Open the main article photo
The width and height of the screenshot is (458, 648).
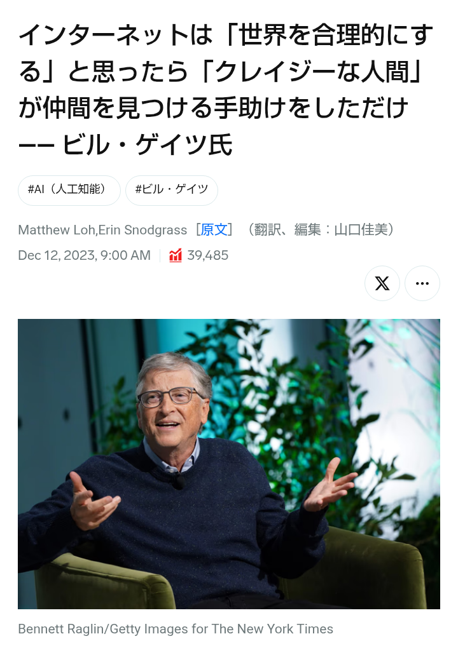pyautogui.click(x=229, y=464)
